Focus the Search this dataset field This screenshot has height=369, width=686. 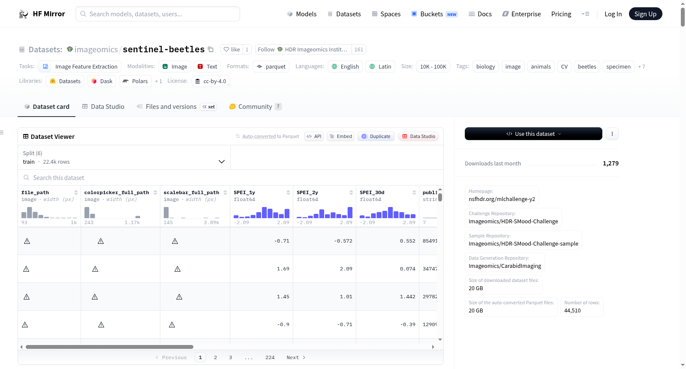click(231, 177)
